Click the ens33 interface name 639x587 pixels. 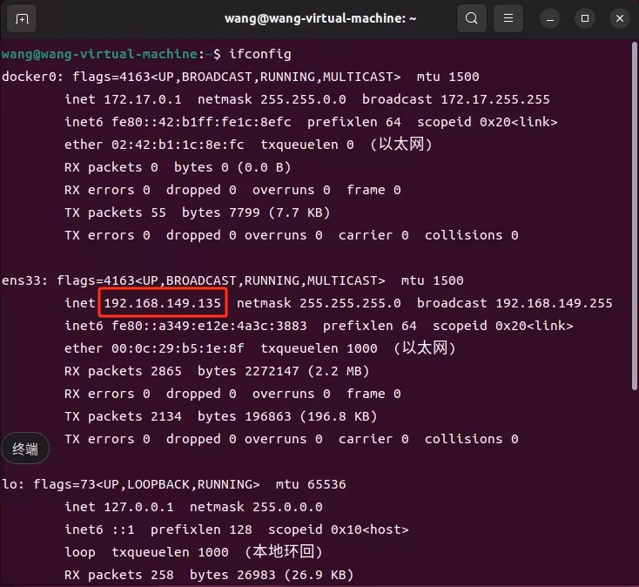[24, 280]
